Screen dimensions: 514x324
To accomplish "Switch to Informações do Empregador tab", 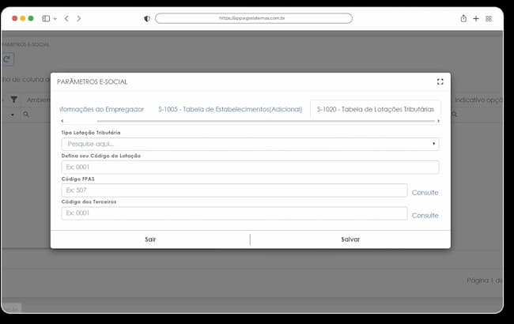I will point(102,109).
